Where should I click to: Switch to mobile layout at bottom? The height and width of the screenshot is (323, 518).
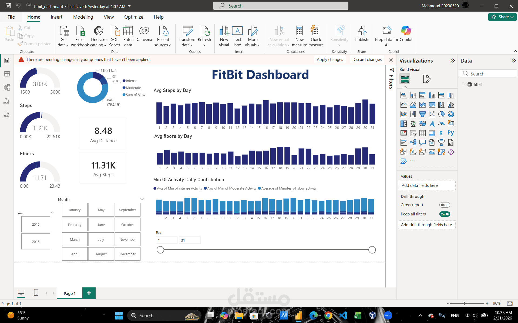(x=36, y=293)
